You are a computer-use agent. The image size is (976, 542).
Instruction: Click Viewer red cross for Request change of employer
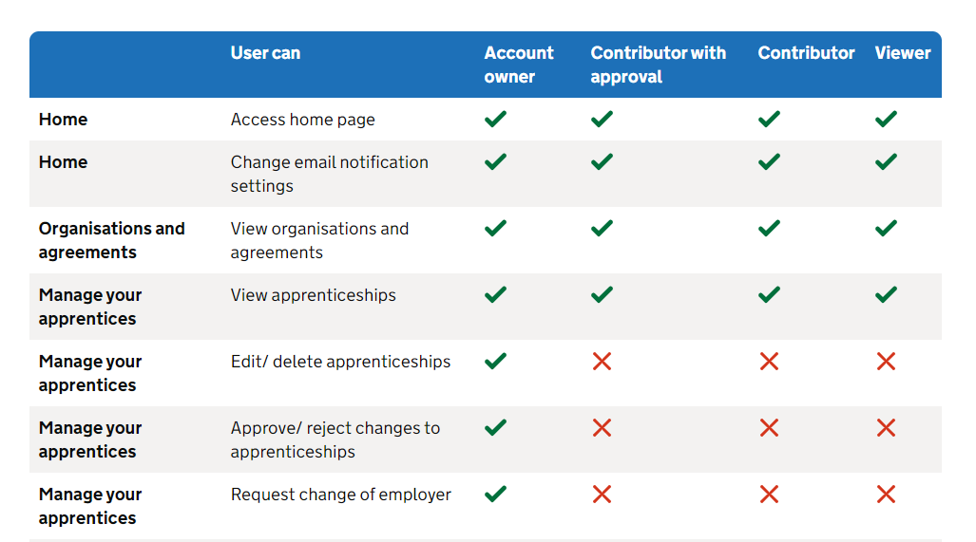(x=886, y=495)
